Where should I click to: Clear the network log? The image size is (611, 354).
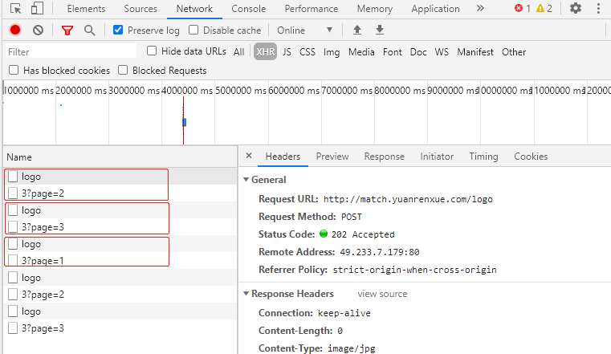[38, 30]
